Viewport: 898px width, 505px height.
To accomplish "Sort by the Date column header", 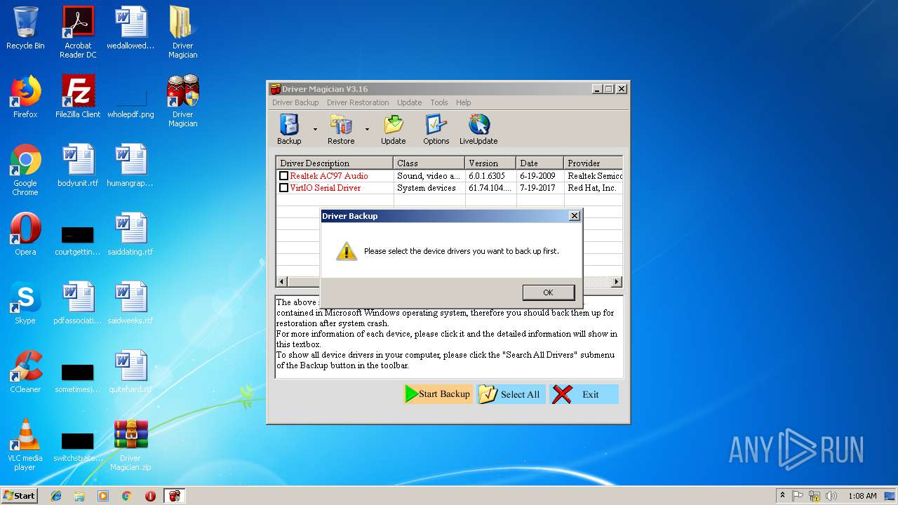I will (x=540, y=163).
